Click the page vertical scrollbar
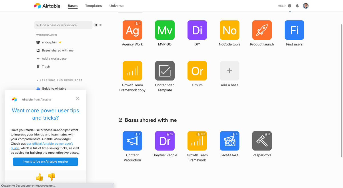The image size is (343, 188). pyautogui.click(x=342, y=90)
